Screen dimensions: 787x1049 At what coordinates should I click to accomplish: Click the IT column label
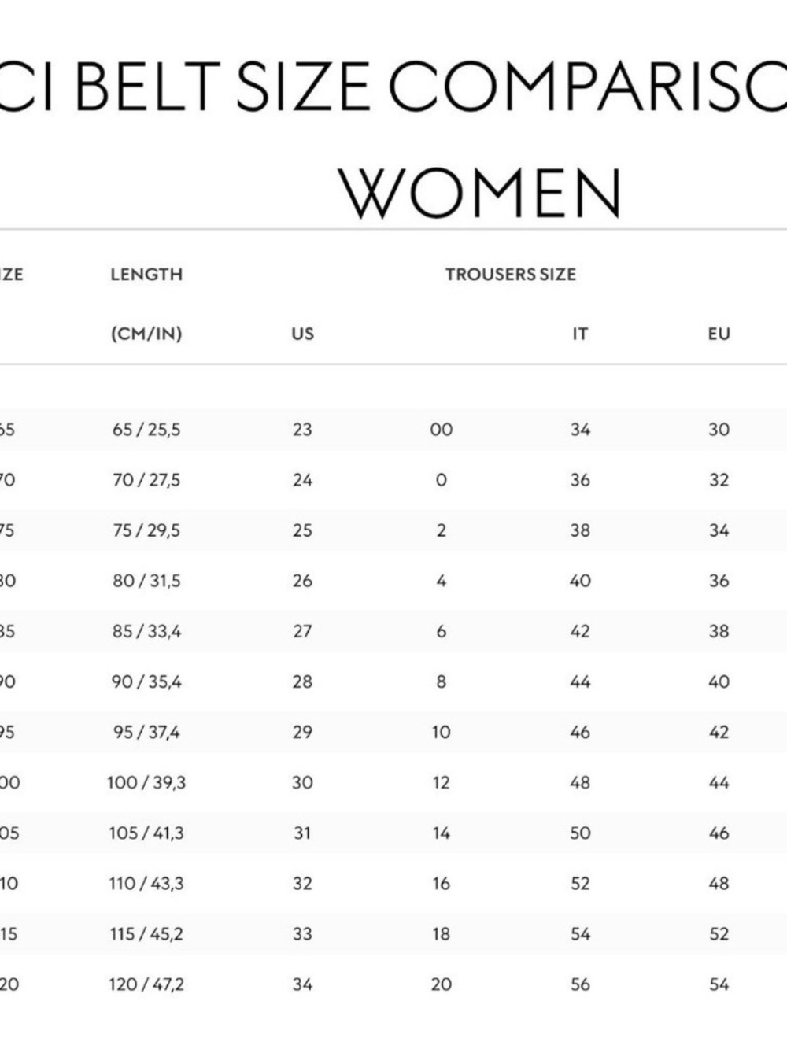pos(580,334)
